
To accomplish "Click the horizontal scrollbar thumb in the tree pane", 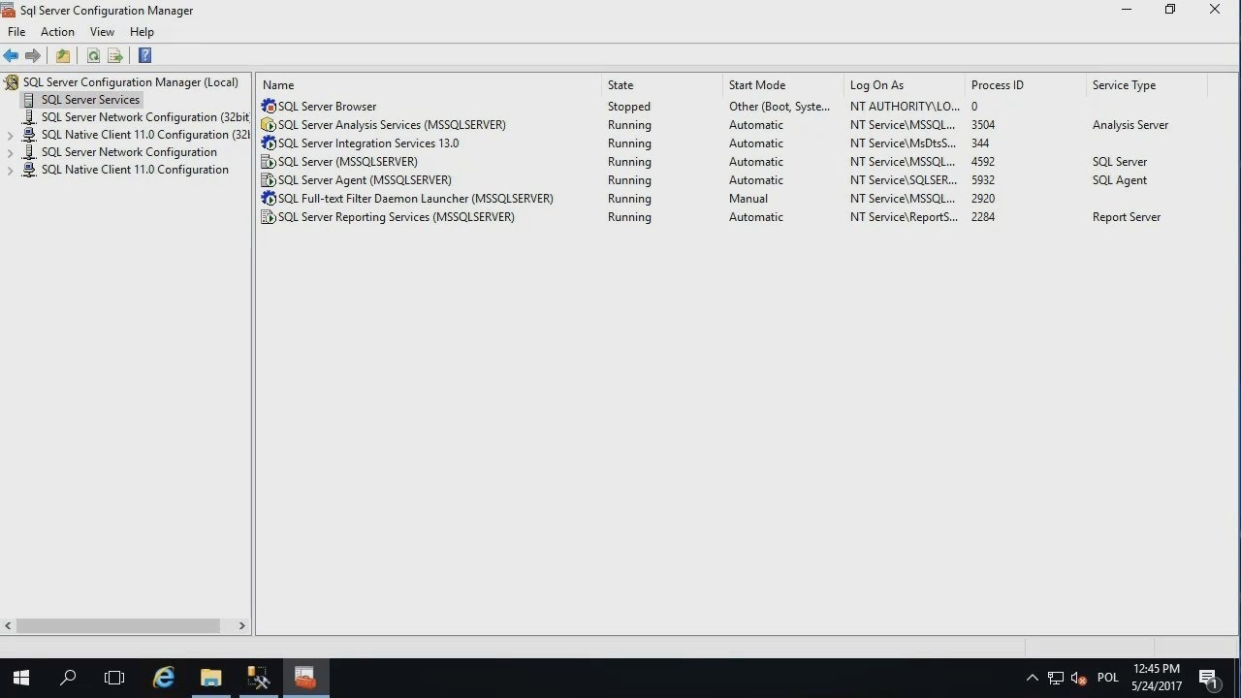I will click(118, 626).
